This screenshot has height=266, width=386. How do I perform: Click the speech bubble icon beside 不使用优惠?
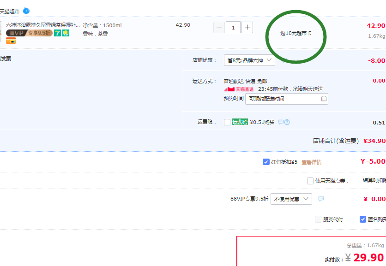click(x=321, y=199)
